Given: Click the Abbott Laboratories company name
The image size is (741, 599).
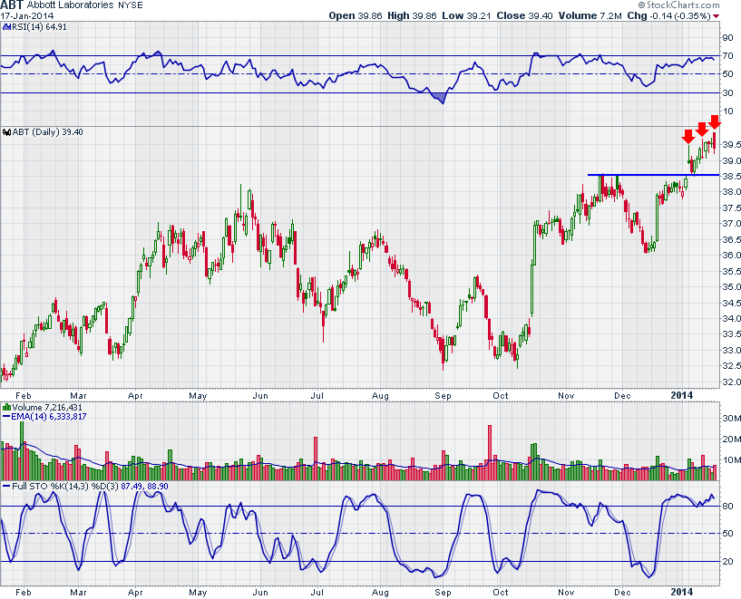Looking at the screenshot, I should (71, 5).
